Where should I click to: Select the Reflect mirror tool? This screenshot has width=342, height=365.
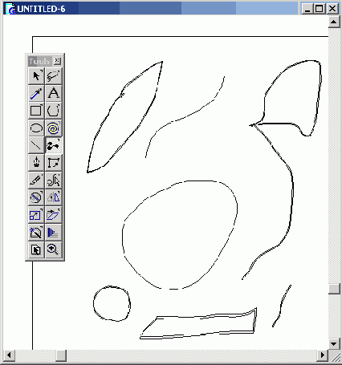54,197
